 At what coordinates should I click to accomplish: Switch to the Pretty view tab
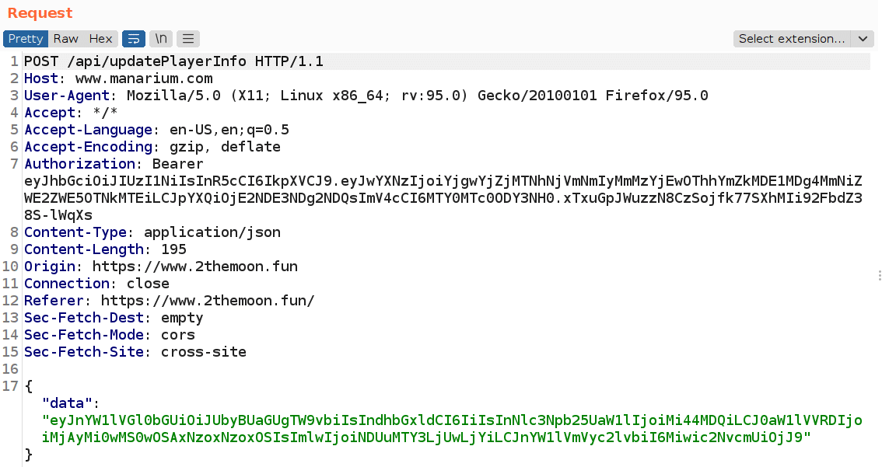tap(26, 39)
